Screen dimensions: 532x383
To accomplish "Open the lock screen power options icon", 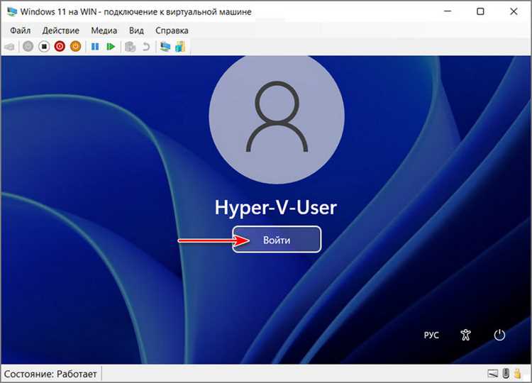I will point(499,335).
